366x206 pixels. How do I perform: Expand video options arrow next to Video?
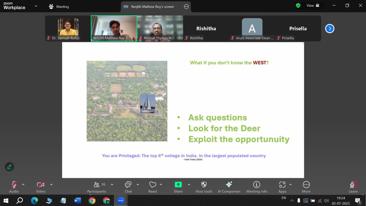coord(51,185)
